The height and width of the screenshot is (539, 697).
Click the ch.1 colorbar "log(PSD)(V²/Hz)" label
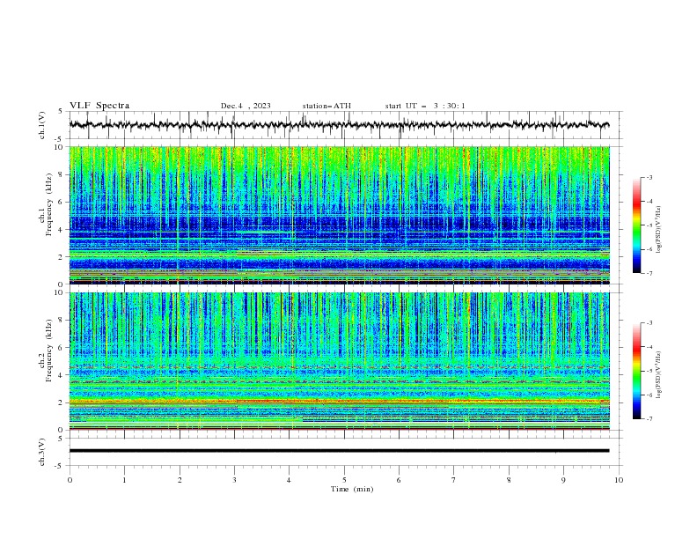pos(658,230)
